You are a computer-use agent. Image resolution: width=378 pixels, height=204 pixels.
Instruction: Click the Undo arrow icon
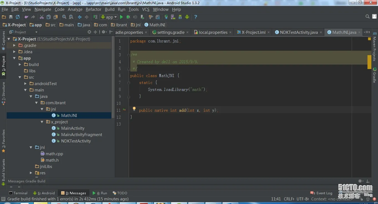(26, 17)
